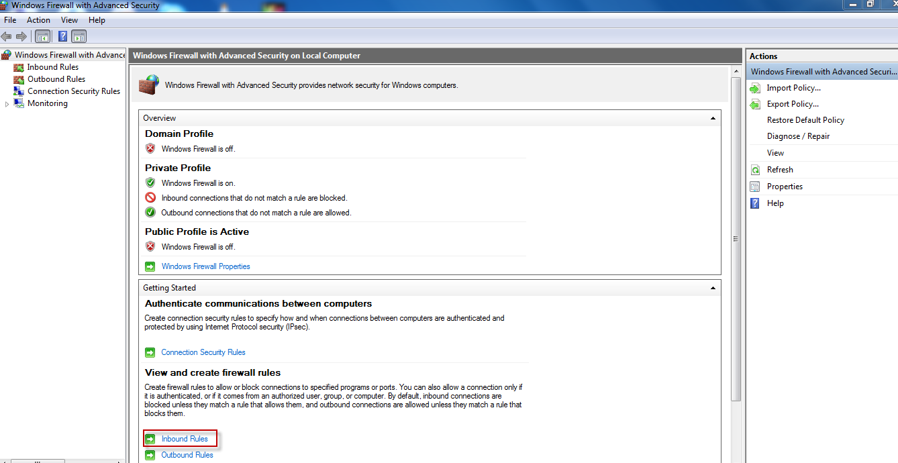Screen dimensions: 898x463
Task: Click the Connection Security Rules tree icon
Action: pos(19,91)
